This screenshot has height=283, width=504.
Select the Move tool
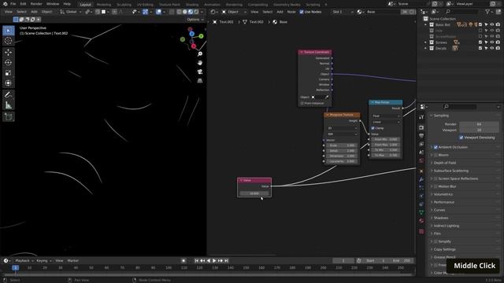pos(9,53)
